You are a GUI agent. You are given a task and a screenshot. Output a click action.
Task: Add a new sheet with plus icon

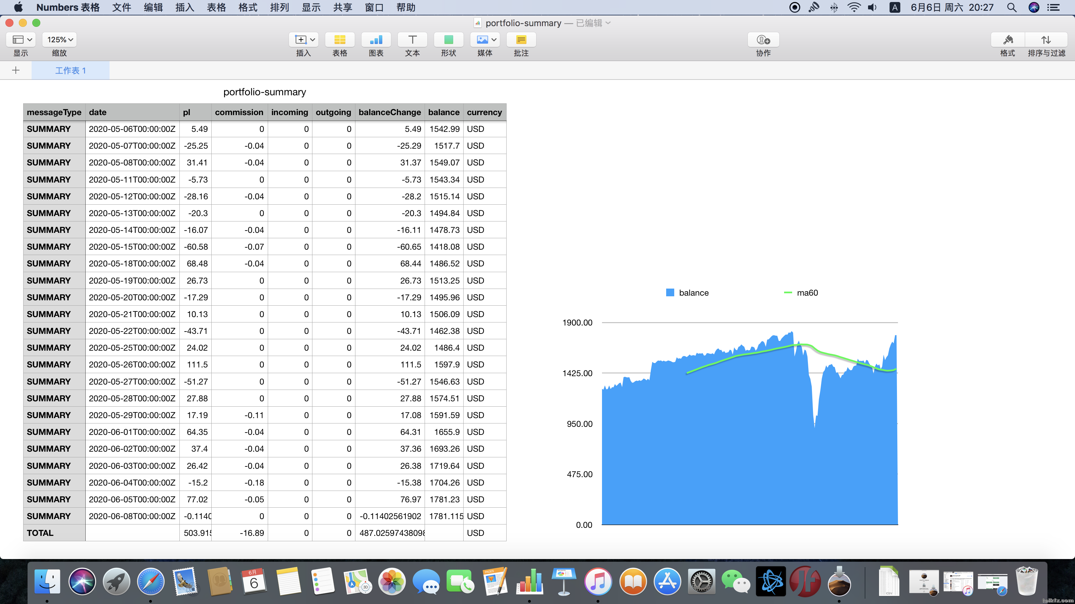[x=16, y=70]
